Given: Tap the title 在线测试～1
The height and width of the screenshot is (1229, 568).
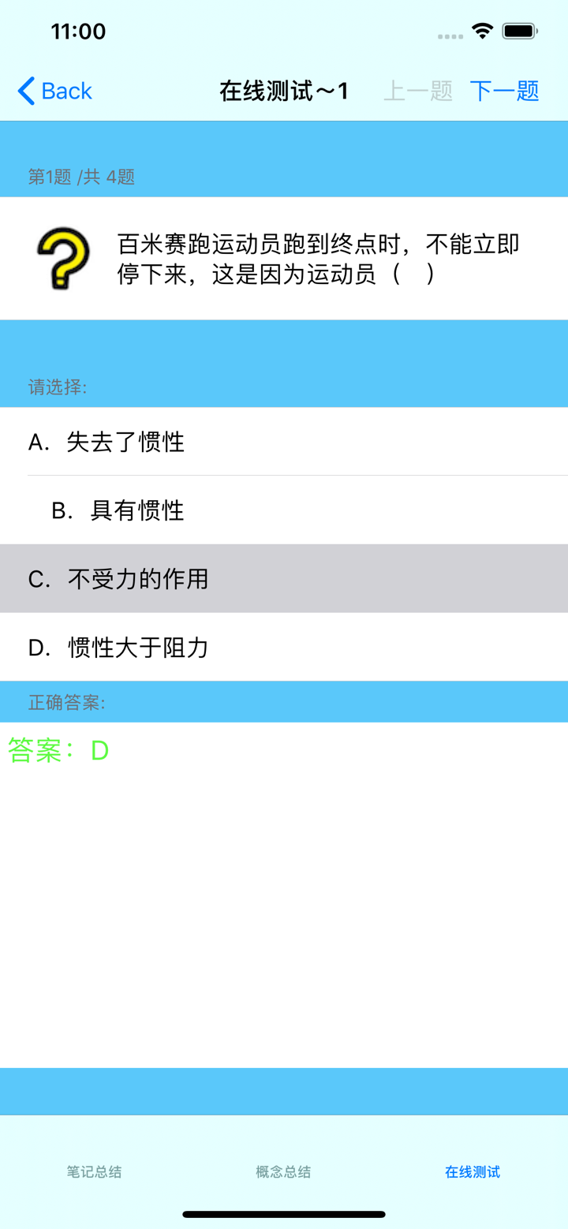Looking at the screenshot, I should pyautogui.click(x=284, y=90).
